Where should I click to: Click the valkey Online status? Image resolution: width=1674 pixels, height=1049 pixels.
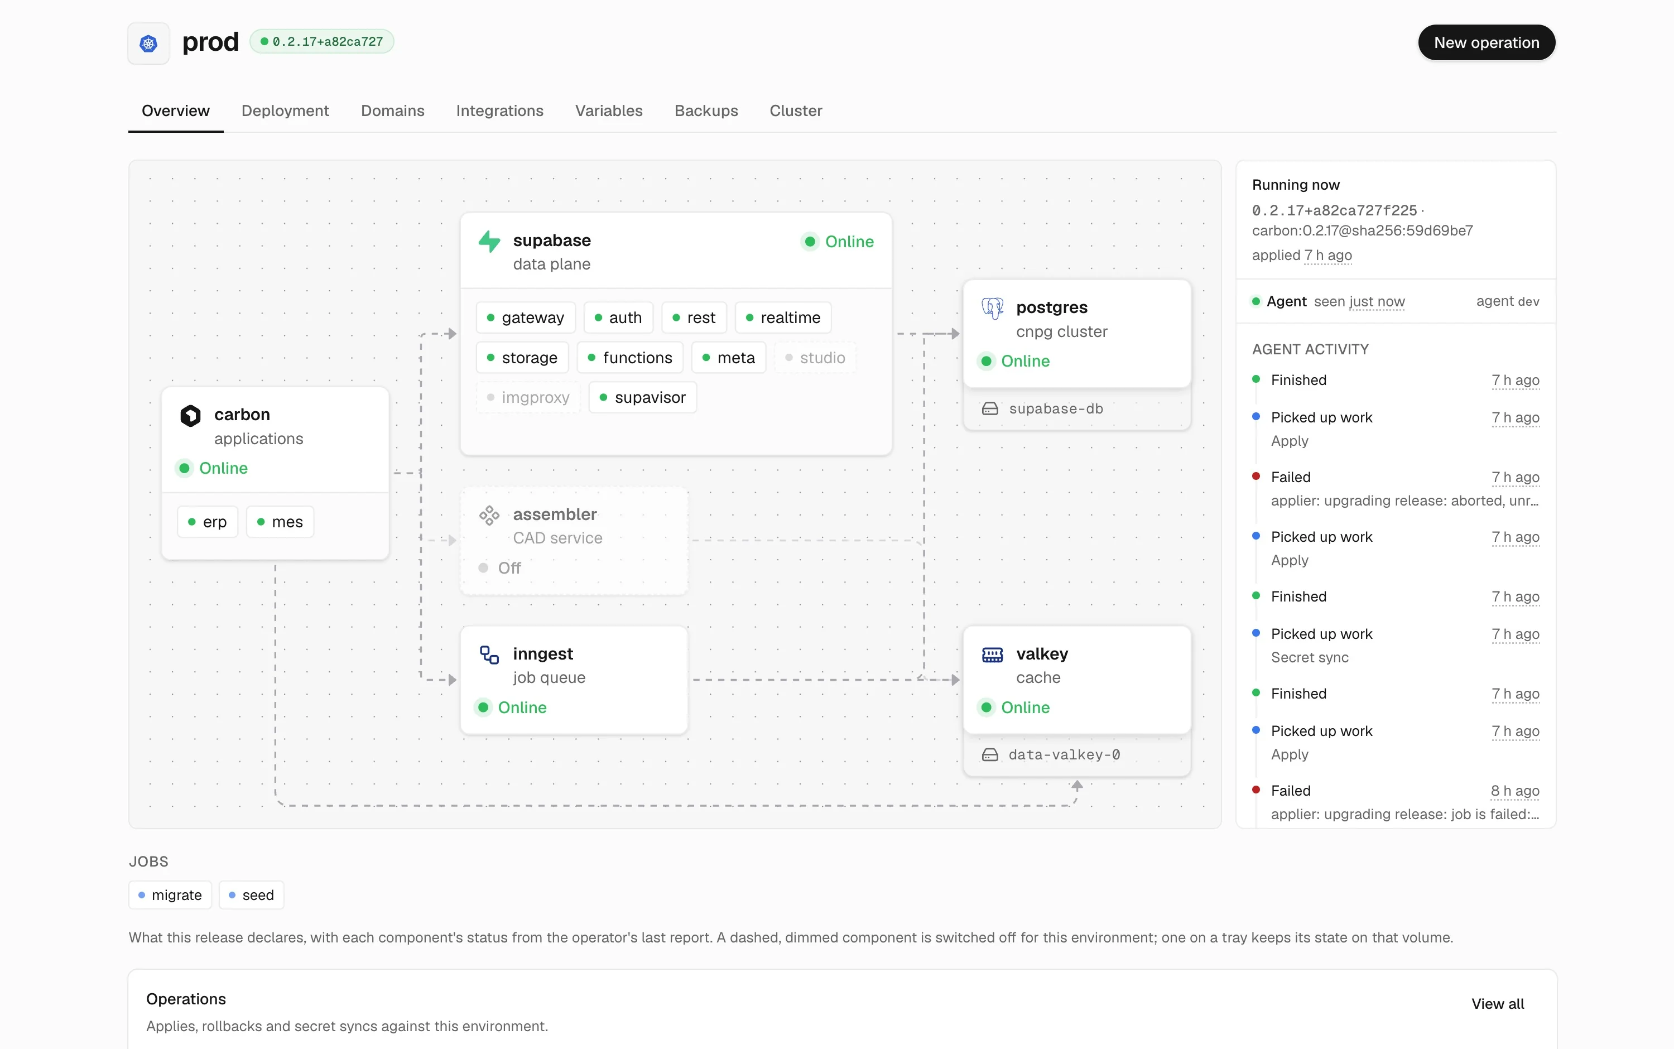(x=1013, y=708)
